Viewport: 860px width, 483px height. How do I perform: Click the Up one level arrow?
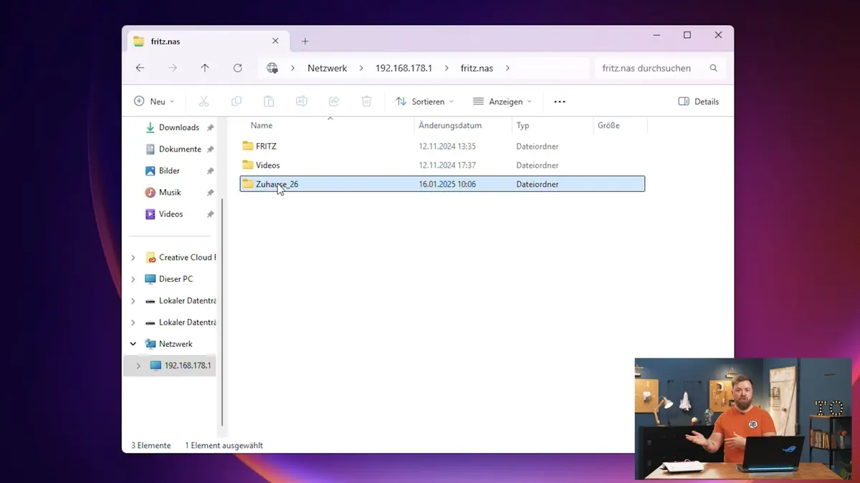coord(205,68)
